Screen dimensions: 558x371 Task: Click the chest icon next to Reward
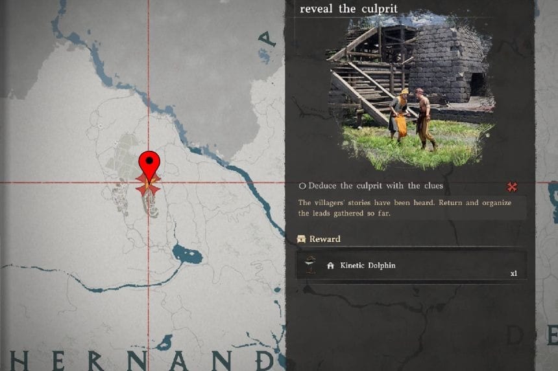click(302, 239)
